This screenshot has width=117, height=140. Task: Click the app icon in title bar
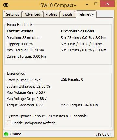[6, 5]
